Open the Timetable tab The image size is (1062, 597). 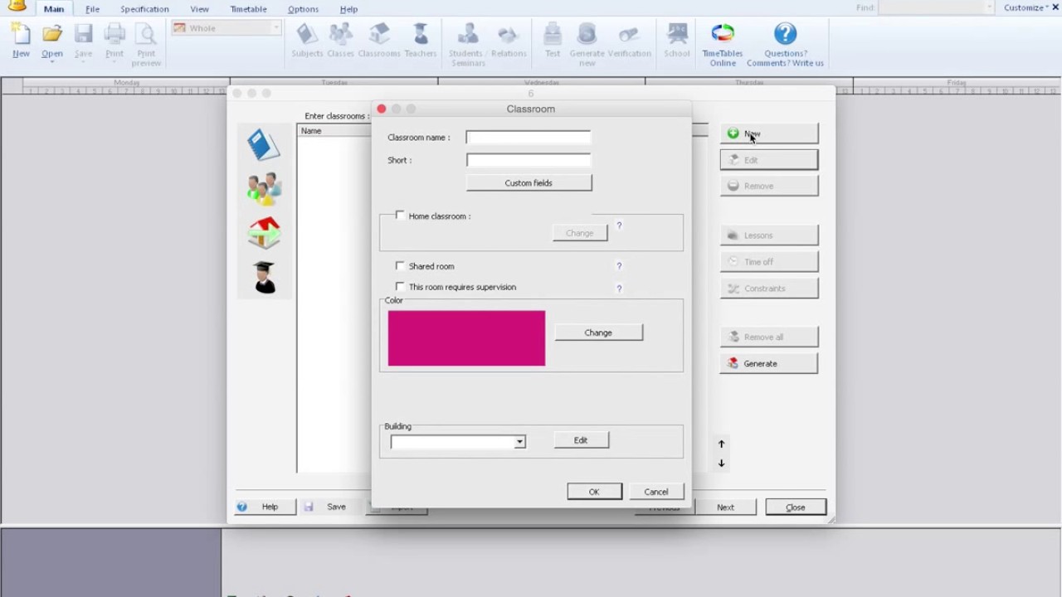tap(248, 9)
